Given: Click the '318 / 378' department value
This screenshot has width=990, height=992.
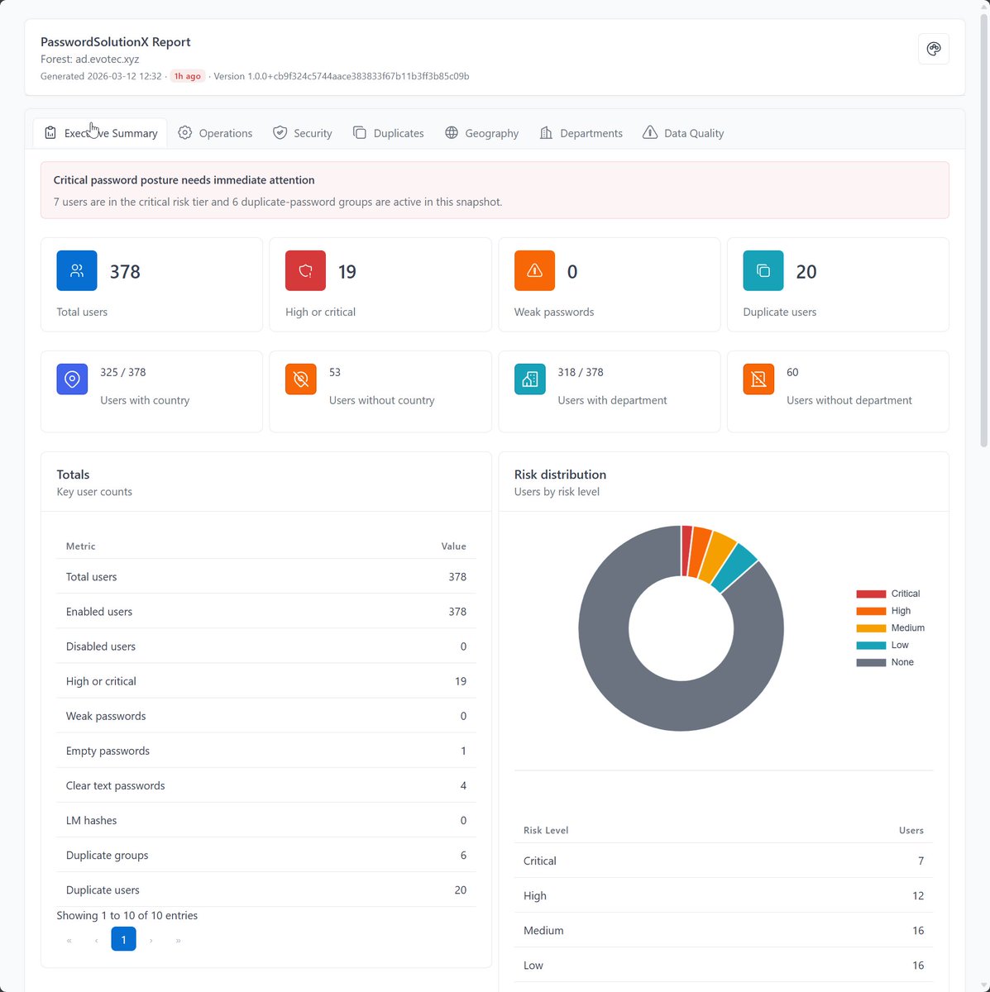Looking at the screenshot, I should click(x=581, y=372).
